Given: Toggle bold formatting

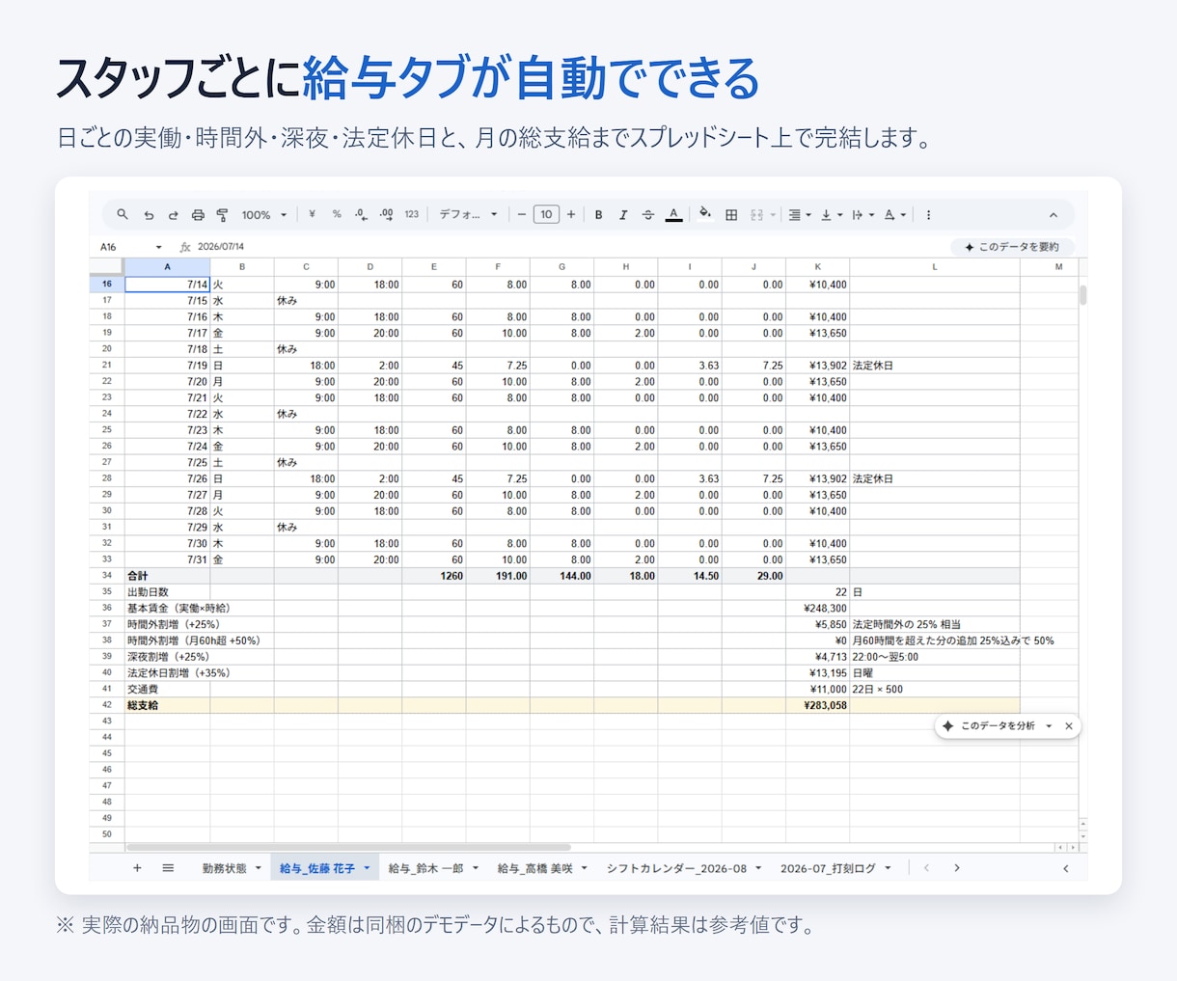Looking at the screenshot, I should pos(598,215).
